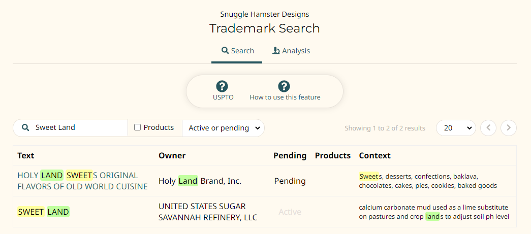Image resolution: width=531 pixels, height=234 pixels.
Task: Select the Search tab
Action: [237, 51]
